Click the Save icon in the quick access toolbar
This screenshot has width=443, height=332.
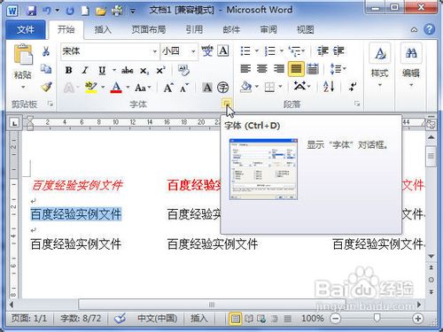[x=32, y=11]
